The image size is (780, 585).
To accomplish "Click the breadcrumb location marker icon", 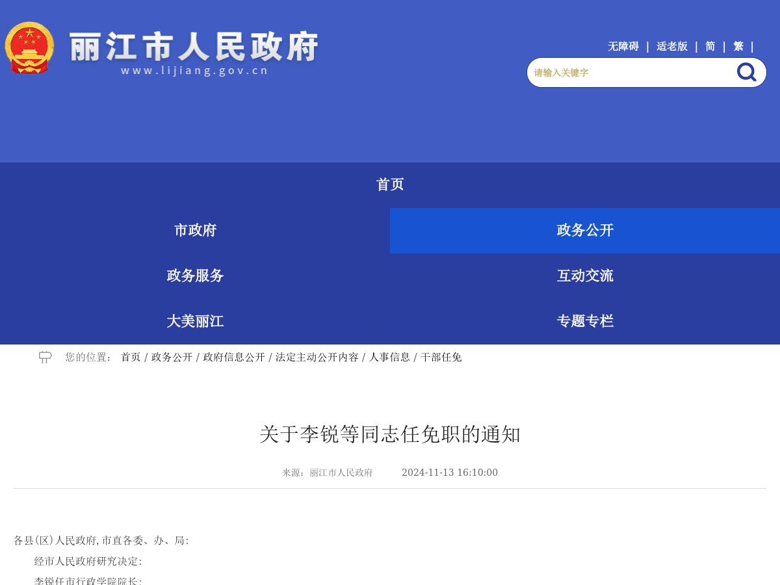I will 45,357.
